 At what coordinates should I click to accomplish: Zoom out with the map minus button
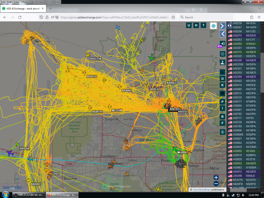point(216,184)
